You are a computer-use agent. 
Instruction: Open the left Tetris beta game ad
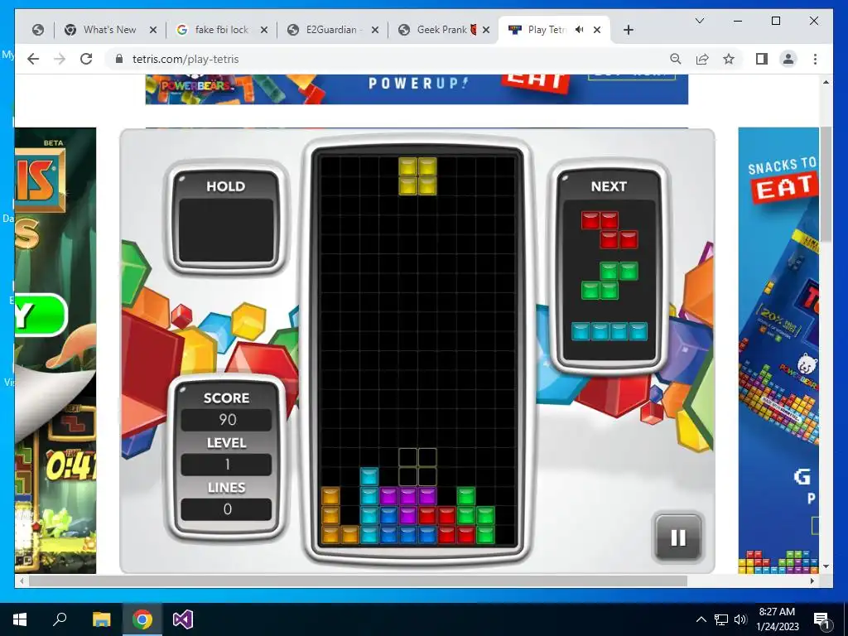[x=55, y=350]
